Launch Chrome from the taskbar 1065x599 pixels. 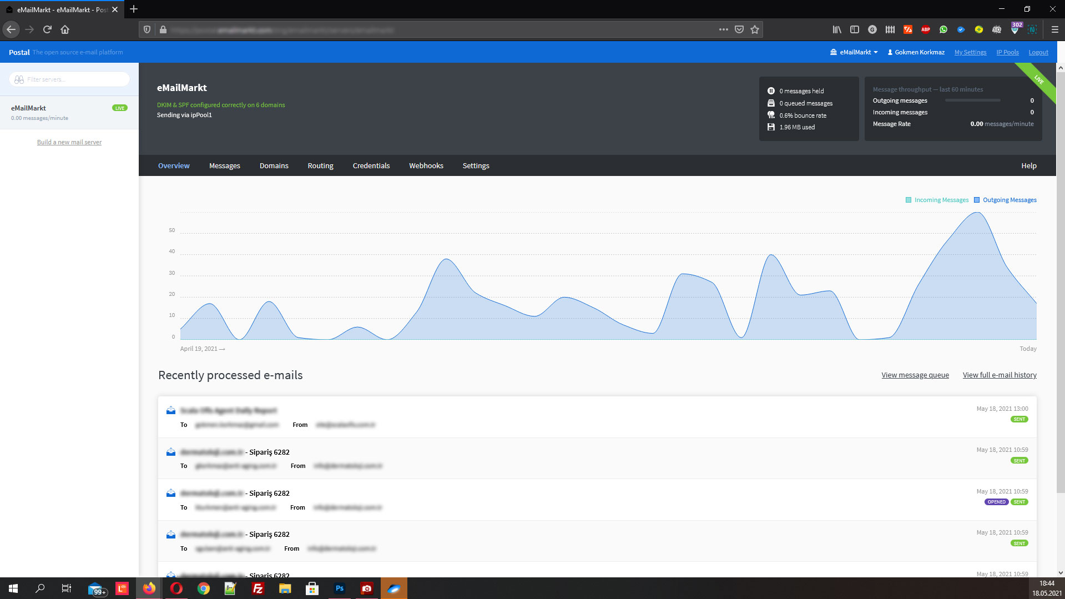(x=204, y=588)
